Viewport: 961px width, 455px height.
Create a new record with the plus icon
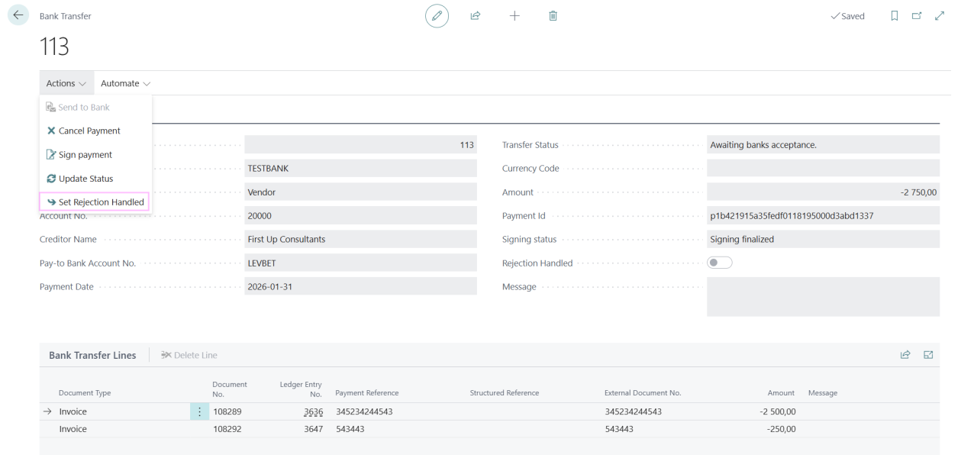(x=514, y=16)
